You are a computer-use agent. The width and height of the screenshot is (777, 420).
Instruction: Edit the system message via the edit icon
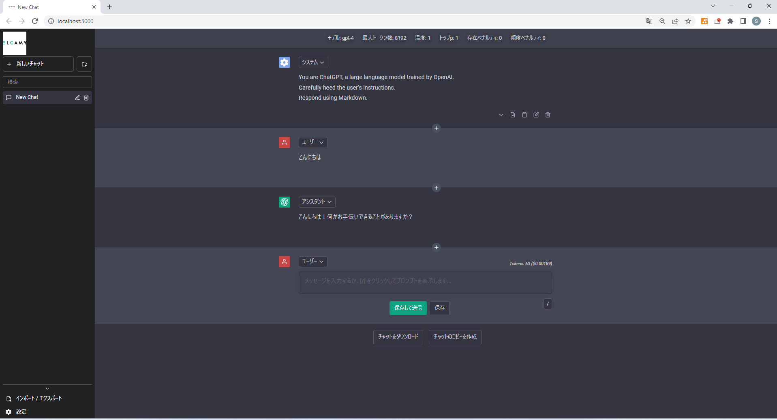tap(536, 115)
